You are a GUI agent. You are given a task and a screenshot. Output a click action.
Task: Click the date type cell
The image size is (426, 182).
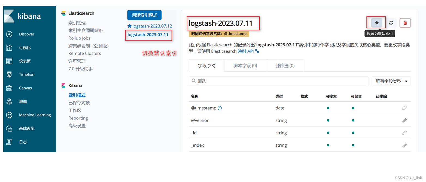coord(280,108)
